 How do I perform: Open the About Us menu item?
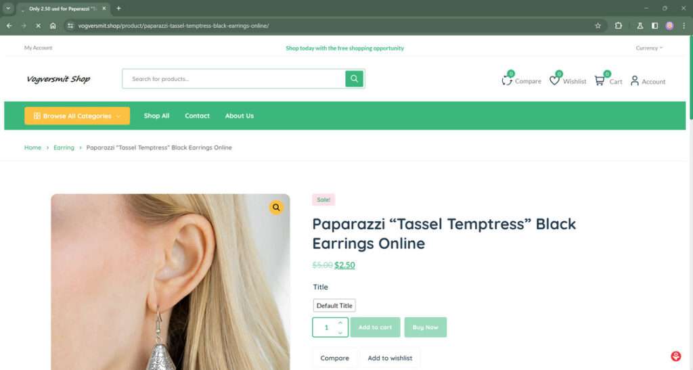click(x=239, y=116)
